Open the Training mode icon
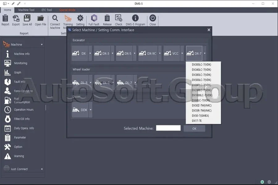The height and width of the screenshot is (185, 278). tap(68, 18)
